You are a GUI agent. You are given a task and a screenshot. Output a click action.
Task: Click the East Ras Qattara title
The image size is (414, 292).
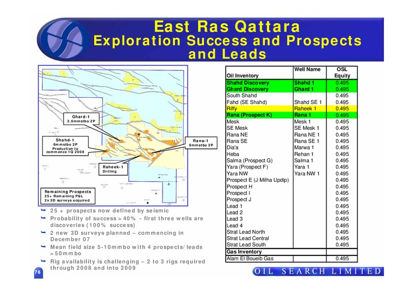[x=227, y=26]
